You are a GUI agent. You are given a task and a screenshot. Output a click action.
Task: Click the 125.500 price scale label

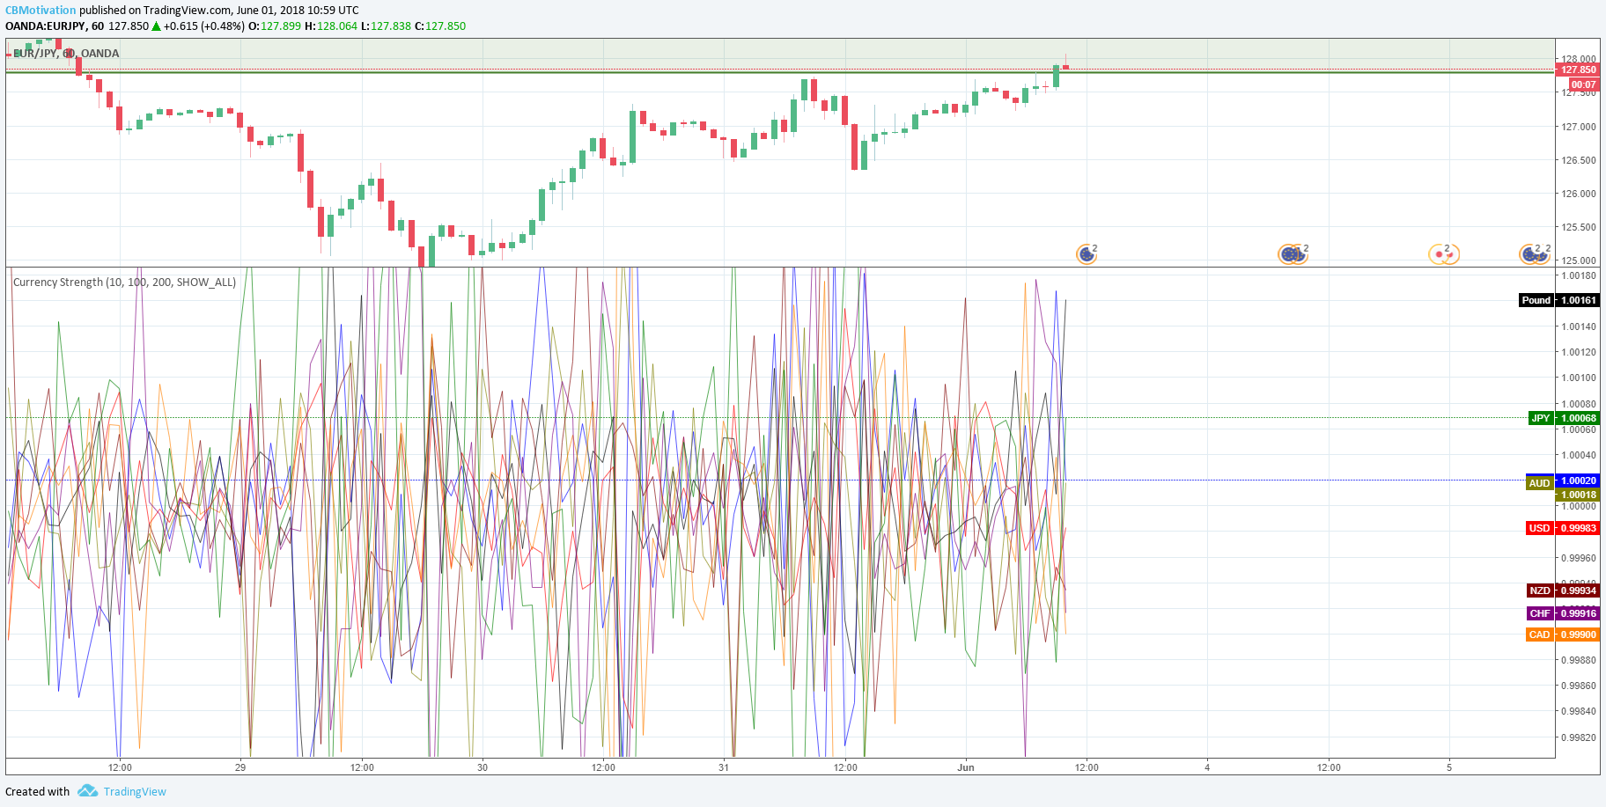point(1579,227)
